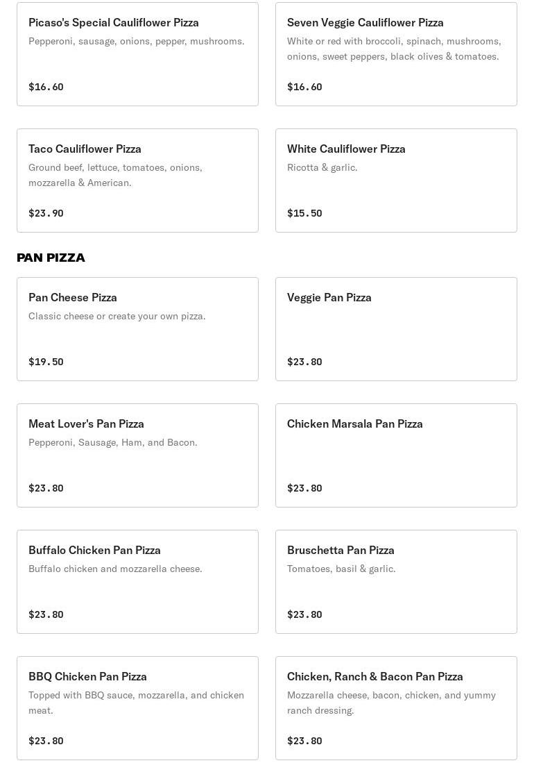The width and height of the screenshot is (534, 763).
Task: Open the Veggie Pan Pizza item
Action: click(396, 329)
